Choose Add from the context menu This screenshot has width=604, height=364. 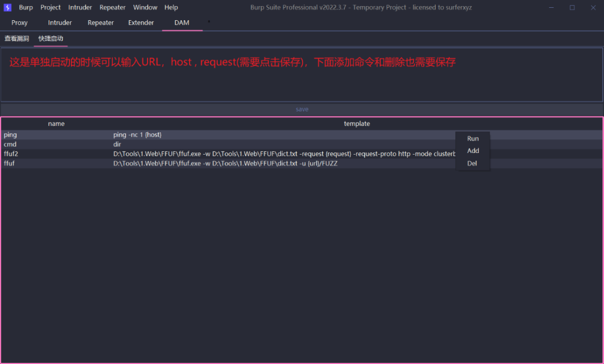[473, 151]
